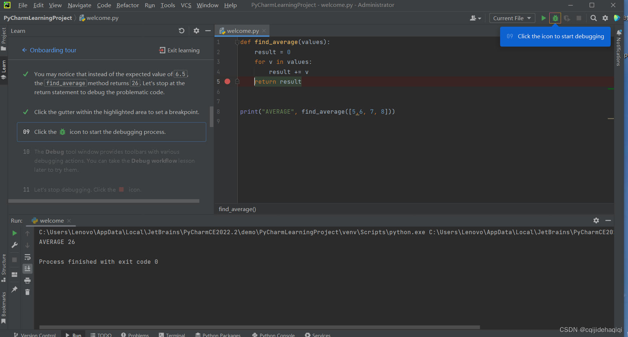Image resolution: width=628 pixels, height=337 pixels.
Task: Clear all console output with trash icon
Action: coord(27,292)
